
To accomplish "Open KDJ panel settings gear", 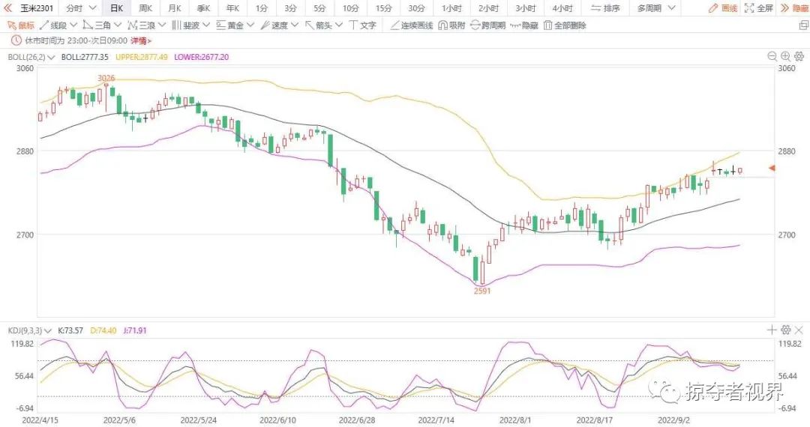I will point(786,330).
